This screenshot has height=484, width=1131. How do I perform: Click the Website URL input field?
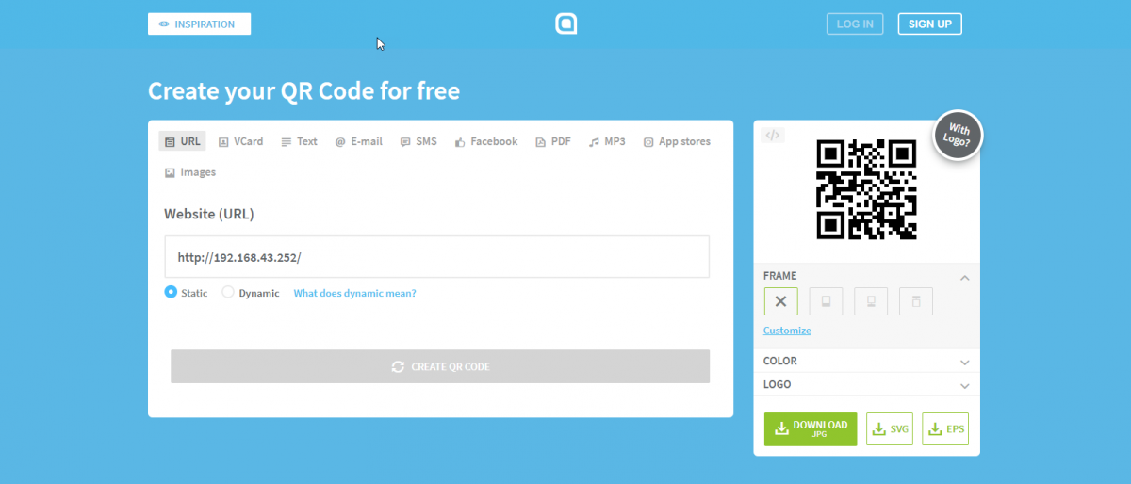436,257
